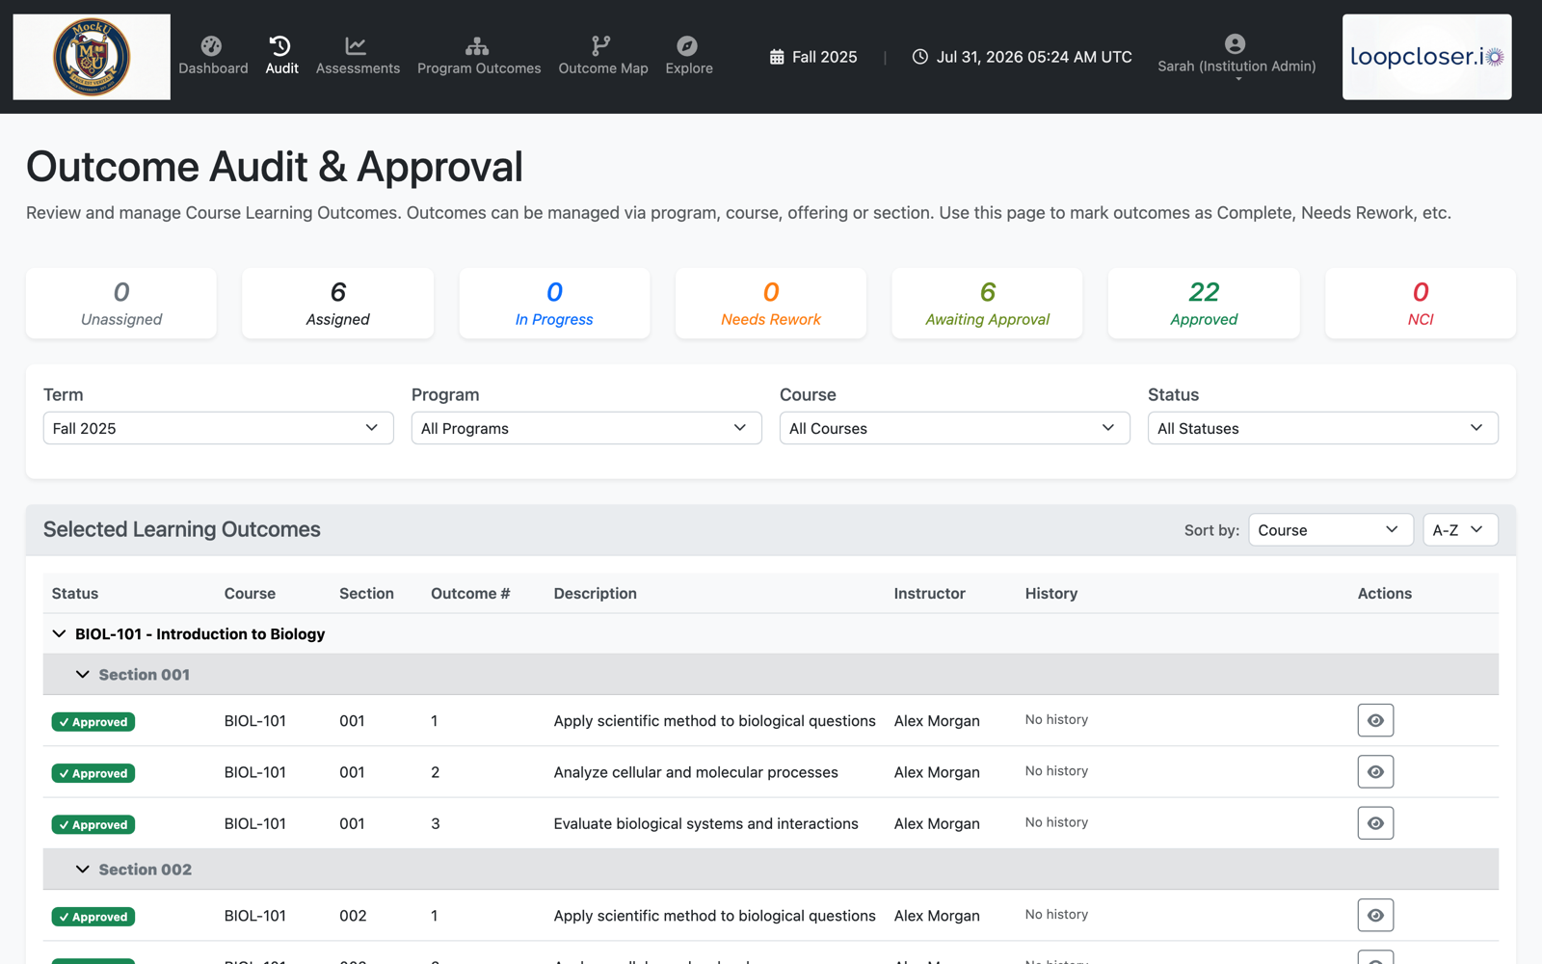Click the Approved badge for Section 001 outcome 2
The image size is (1542, 964).
click(93, 773)
